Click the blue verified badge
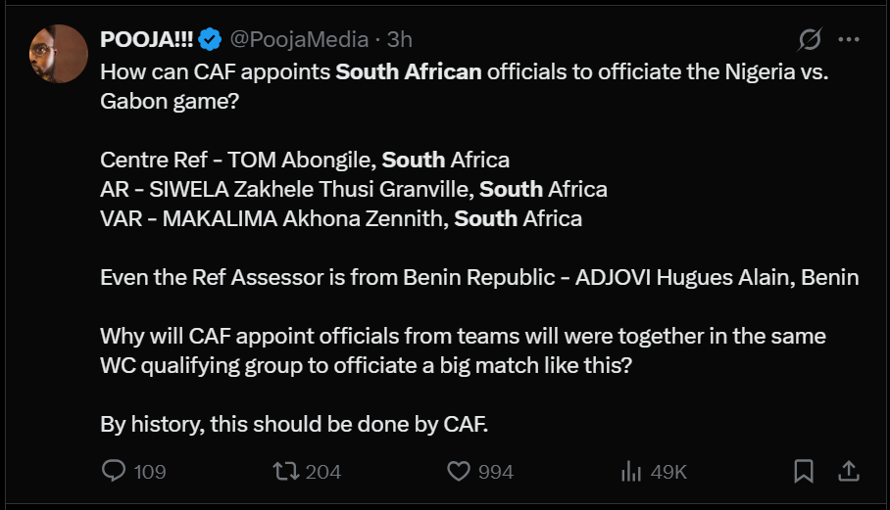890x510 pixels. pyautogui.click(x=210, y=39)
